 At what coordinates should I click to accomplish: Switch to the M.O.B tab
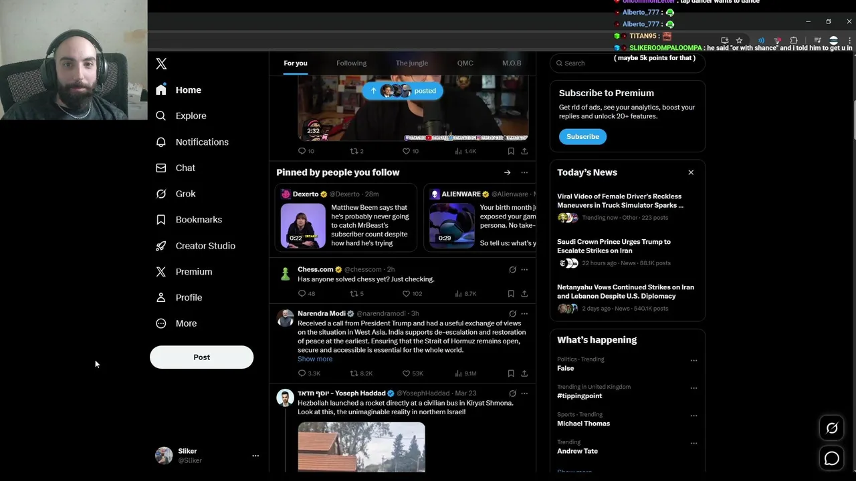tap(512, 63)
